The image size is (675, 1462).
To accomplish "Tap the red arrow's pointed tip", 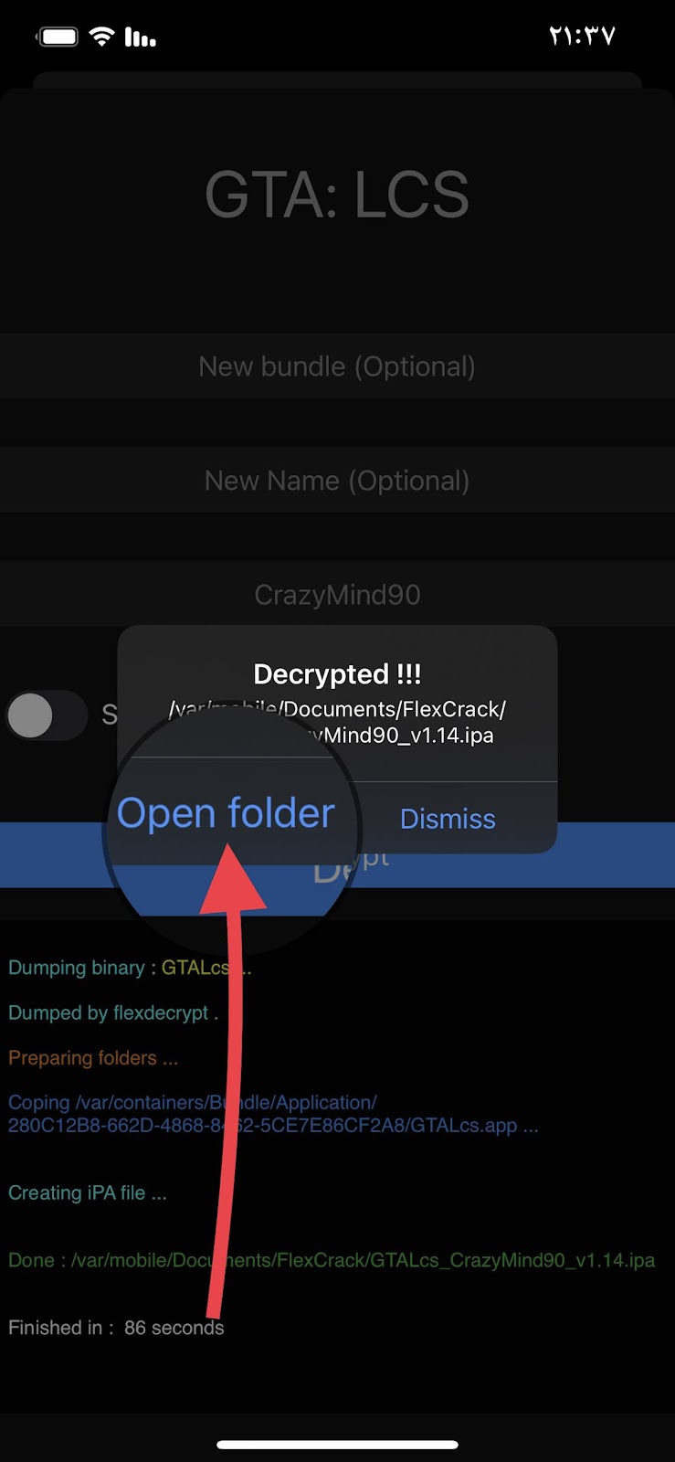I will point(228,847).
